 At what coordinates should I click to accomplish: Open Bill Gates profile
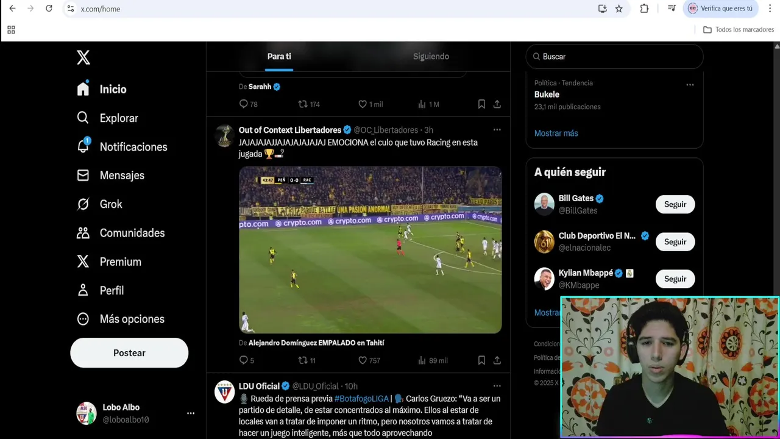576,198
